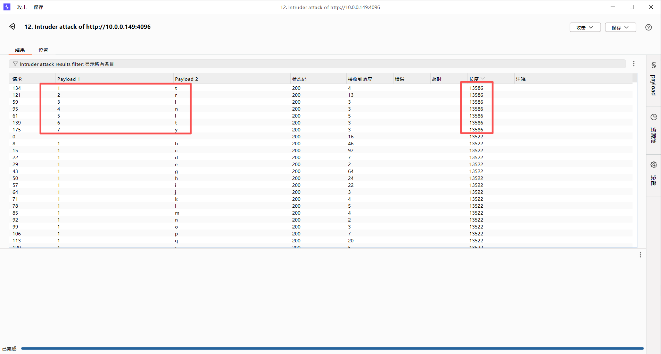Select the row for request 78
Viewport: 661px width, 354px height.
[321, 206]
